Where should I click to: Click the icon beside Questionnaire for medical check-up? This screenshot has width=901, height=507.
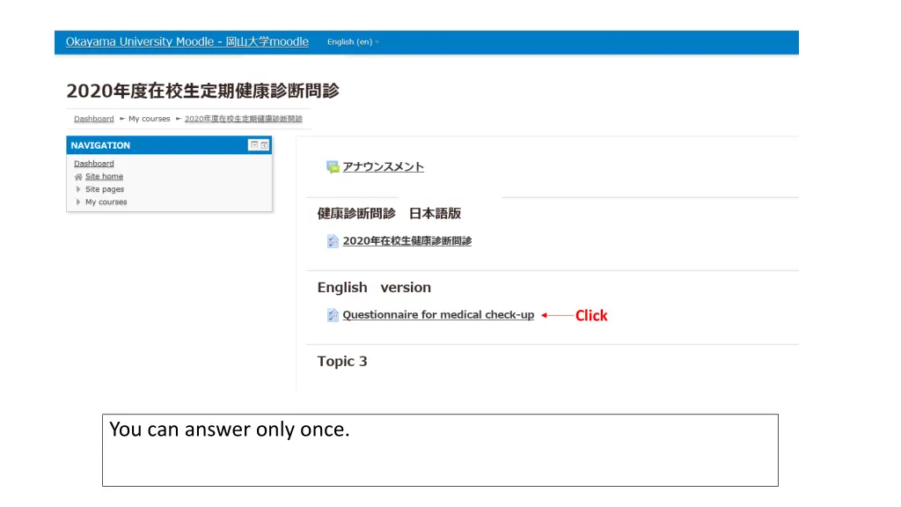pos(333,315)
